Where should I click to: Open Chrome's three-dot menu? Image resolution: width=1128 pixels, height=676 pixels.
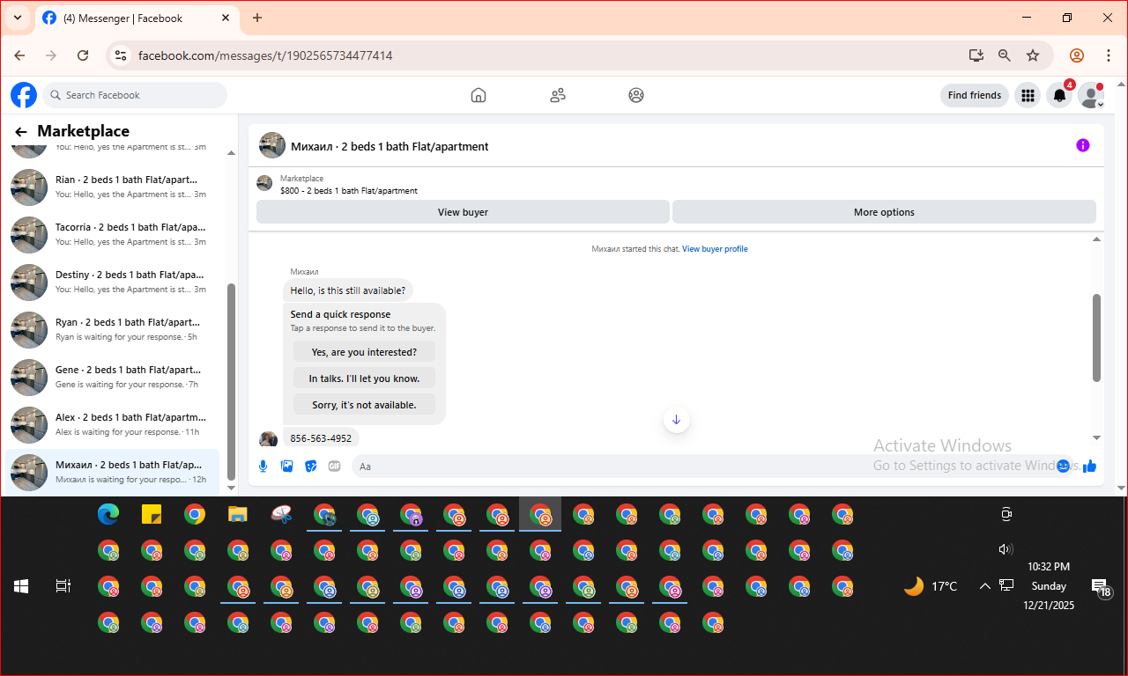1108,55
